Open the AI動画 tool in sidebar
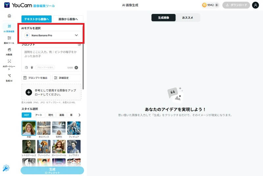Viewport: 263px width, 176px height. pos(9,51)
